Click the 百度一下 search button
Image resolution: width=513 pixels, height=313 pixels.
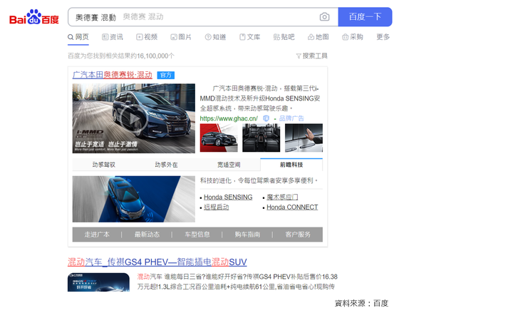click(x=365, y=16)
